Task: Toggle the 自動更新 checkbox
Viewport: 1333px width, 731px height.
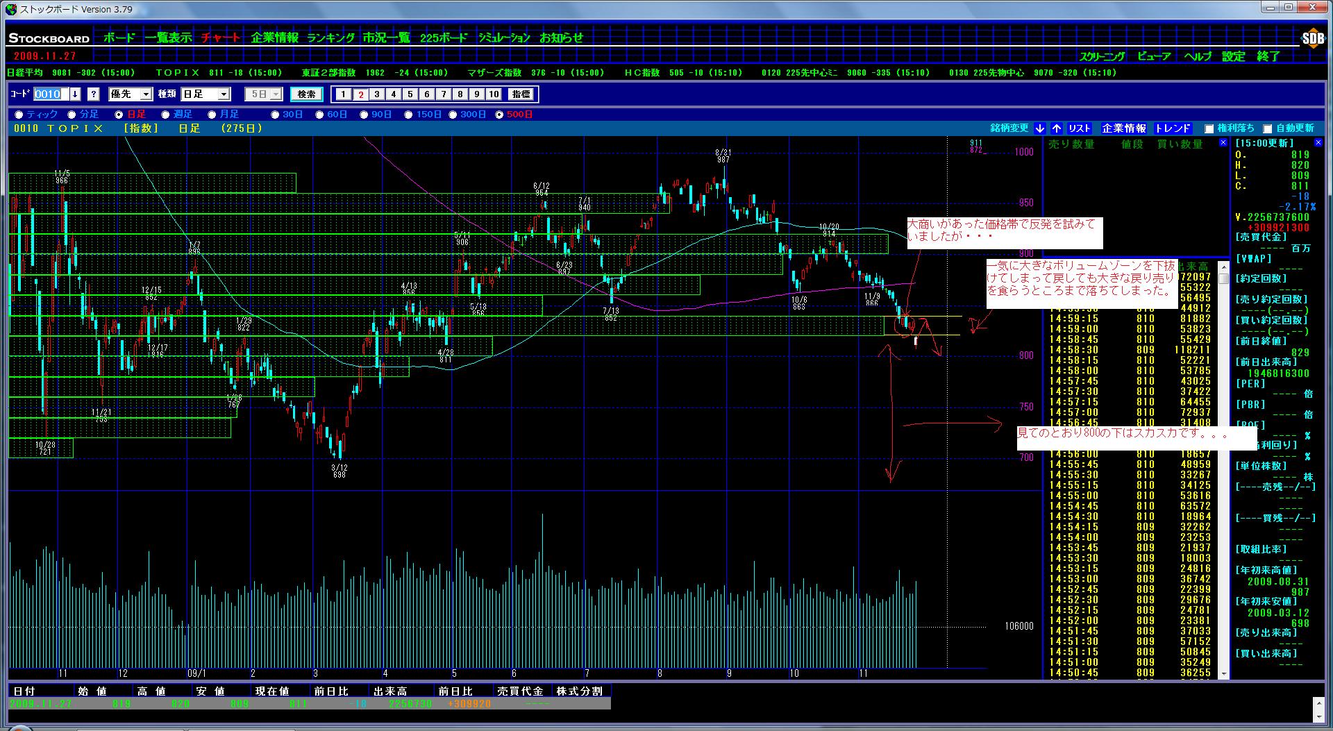Action: pyautogui.click(x=1267, y=128)
